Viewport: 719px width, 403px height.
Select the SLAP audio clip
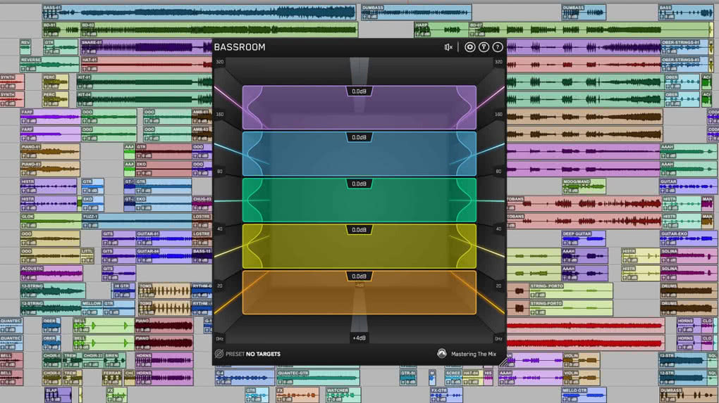click(58, 395)
